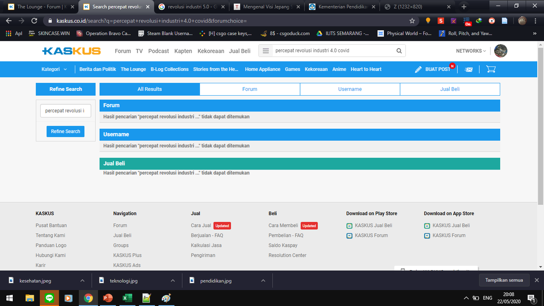The width and height of the screenshot is (544, 306).
Task: Click the blue document extension icon
Action: [x=504, y=20]
